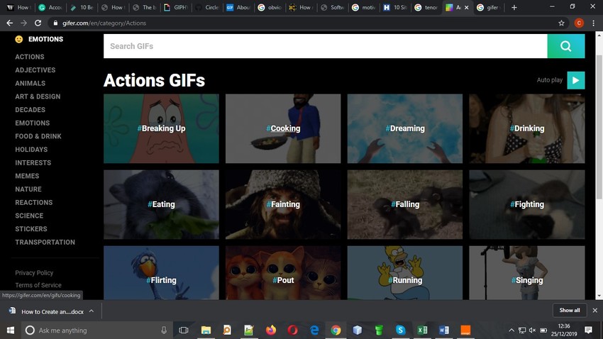The width and height of the screenshot is (603, 339).
Task: Open the #Flirting GIF thumbnail
Action: click(161, 273)
